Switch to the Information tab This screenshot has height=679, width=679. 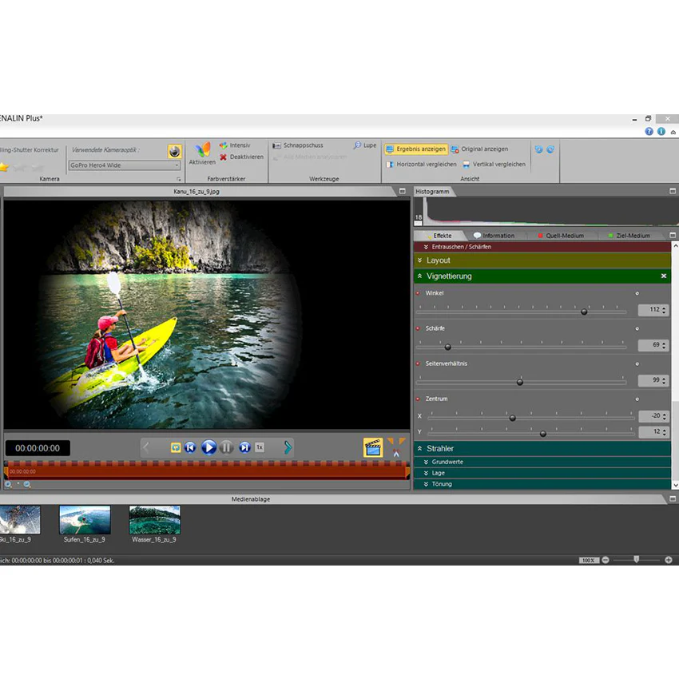click(494, 236)
